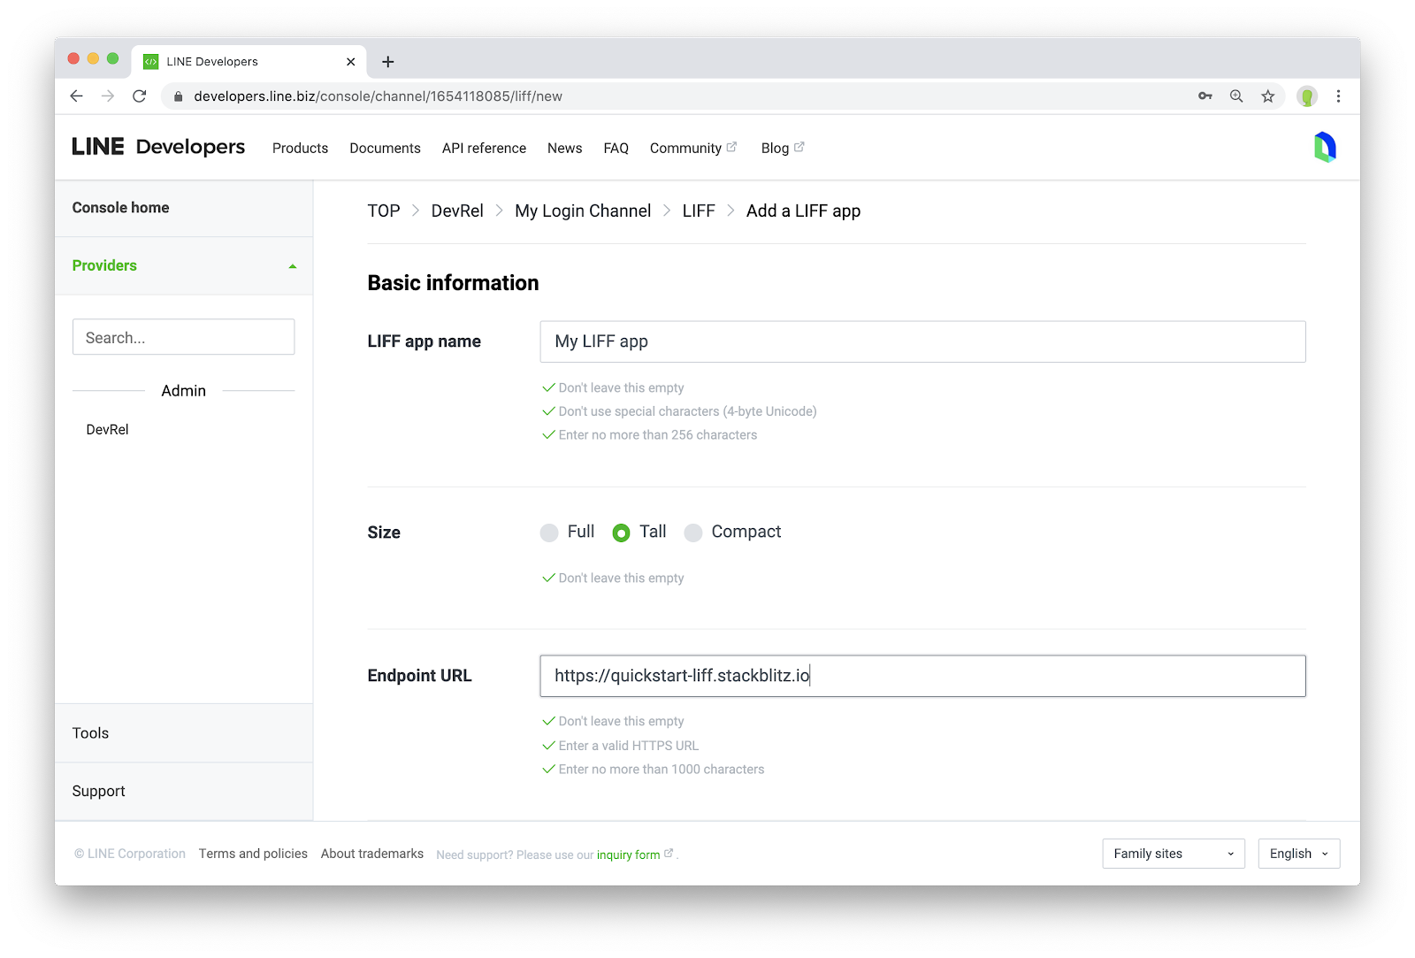Focus the sidebar Search field

(184, 337)
